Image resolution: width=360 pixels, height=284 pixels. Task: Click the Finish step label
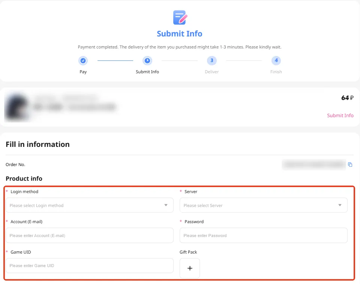pos(276,72)
